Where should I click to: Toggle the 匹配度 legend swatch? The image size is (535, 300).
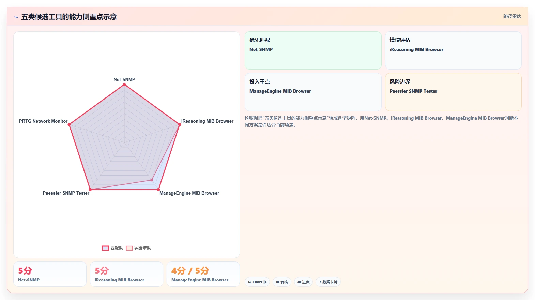click(x=105, y=248)
